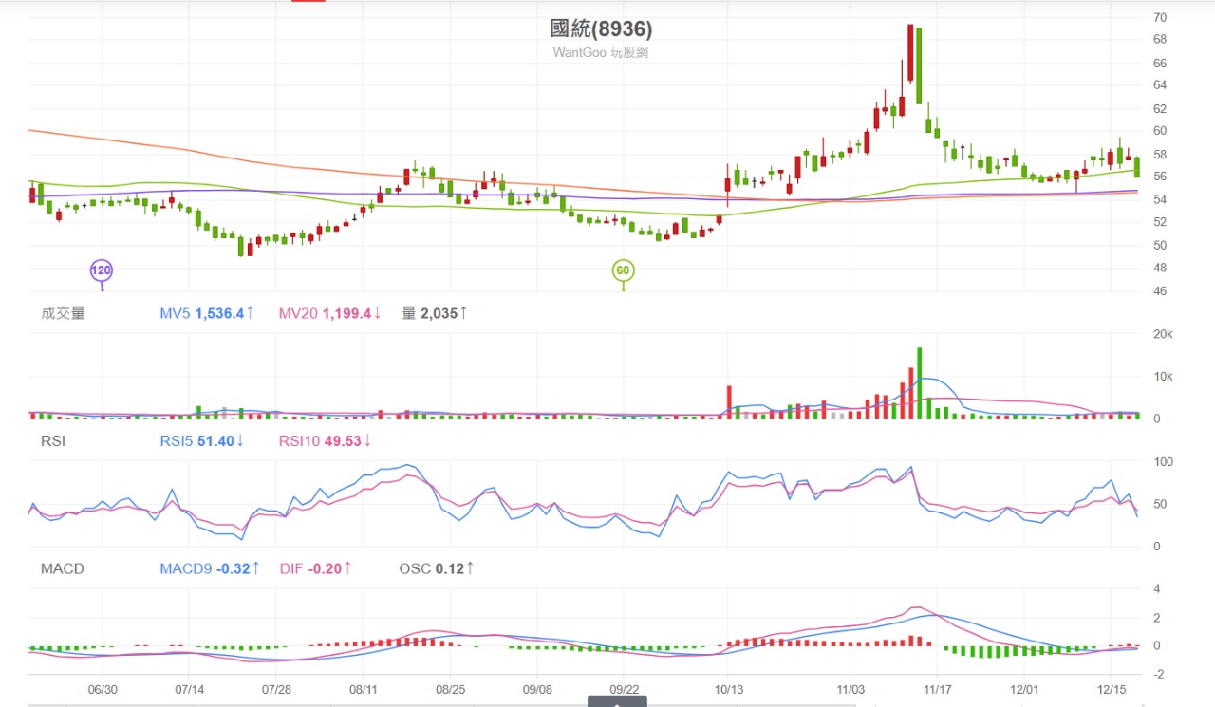Click the 68 label on the price axis
1215x707 pixels.
coord(1160,40)
